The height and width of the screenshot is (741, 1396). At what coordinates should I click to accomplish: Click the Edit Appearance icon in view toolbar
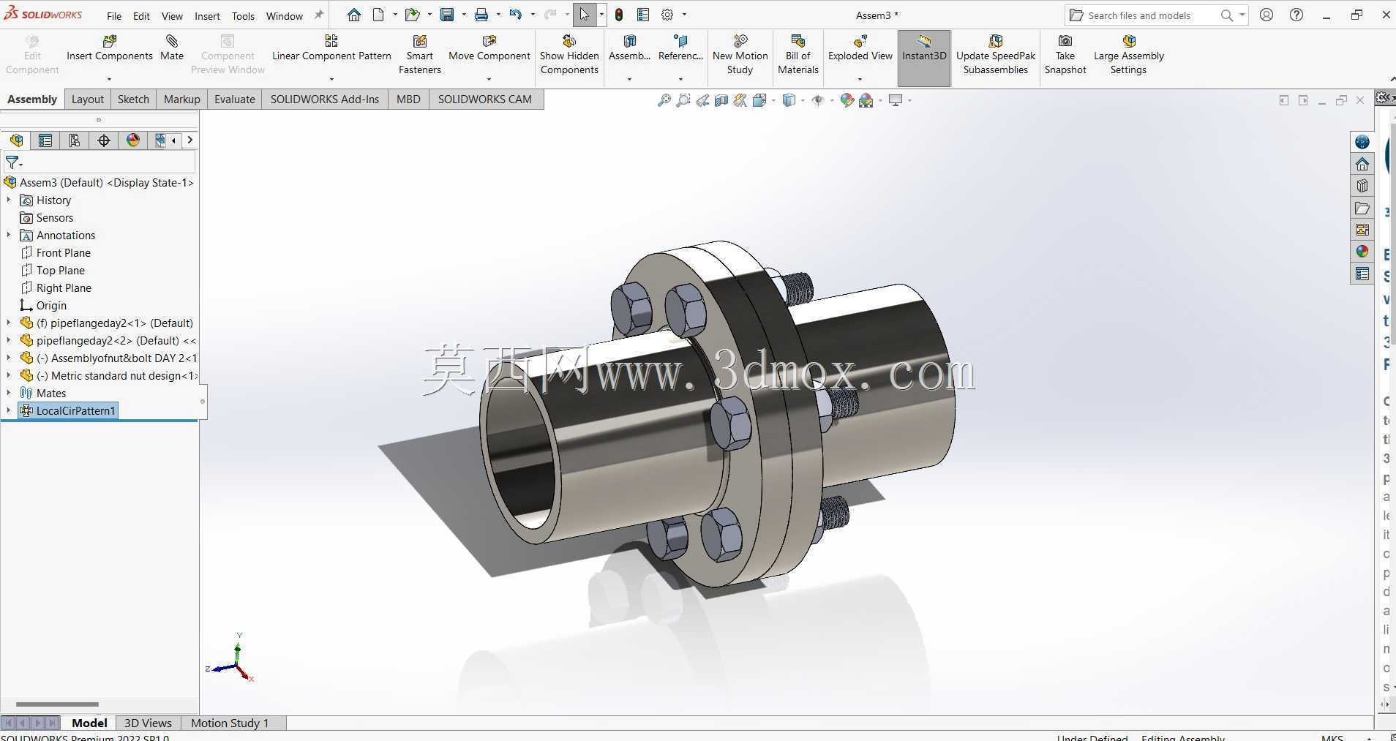coord(847,100)
